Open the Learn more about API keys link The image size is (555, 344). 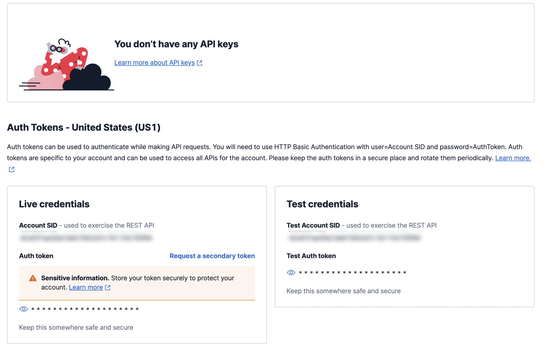tap(154, 63)
